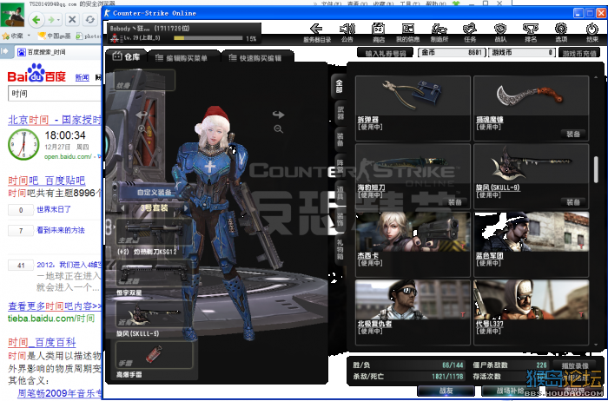Click the Baidu search box in browser
The width and height of the screenshot is (608, 401).
[54, 94]
